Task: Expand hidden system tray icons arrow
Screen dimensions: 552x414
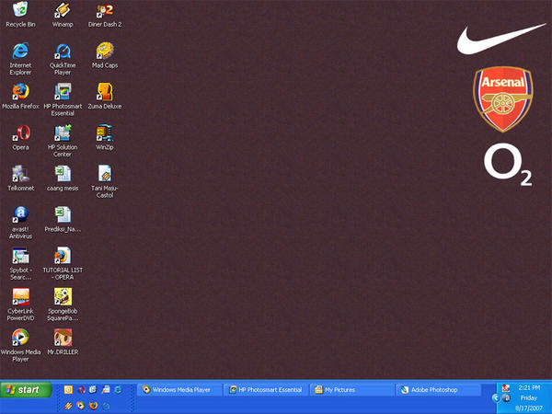Action: coord(496,398)
